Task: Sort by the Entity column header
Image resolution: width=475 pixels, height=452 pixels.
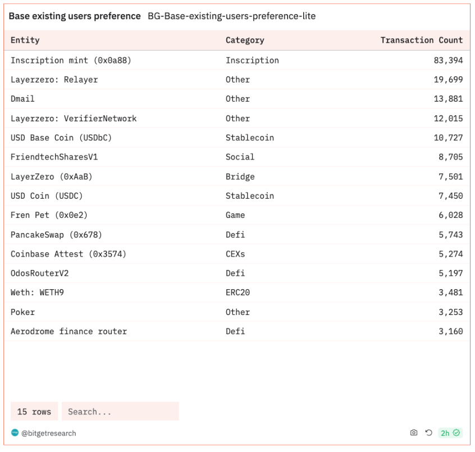Action: click(25, 40)
